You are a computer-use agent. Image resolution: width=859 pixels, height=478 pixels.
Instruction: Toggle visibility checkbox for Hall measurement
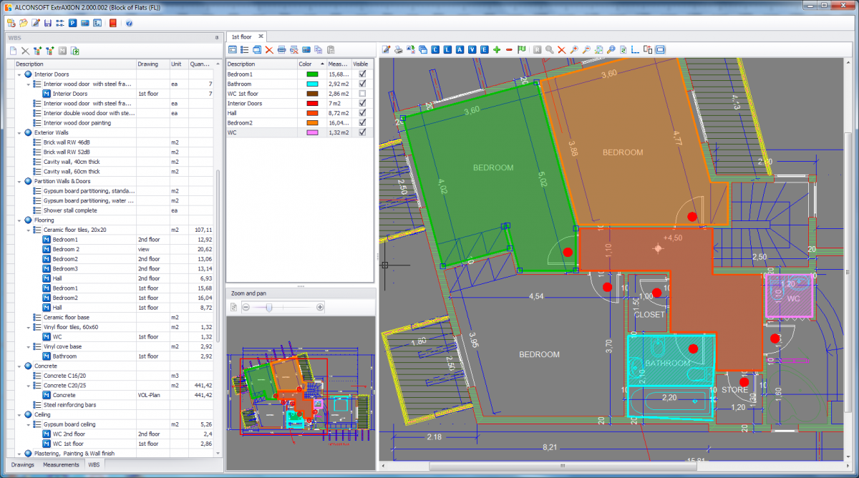(x=363, y=113)
